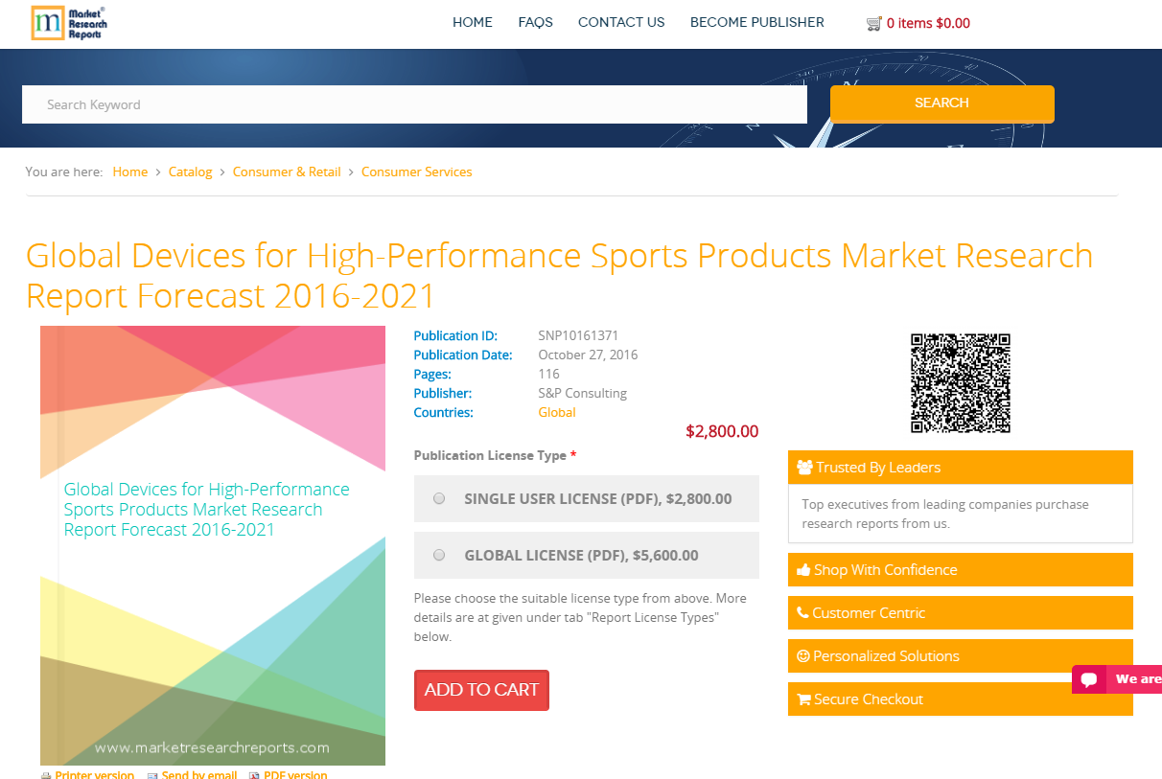The height and width of the screenshot is (779, 1162).
Task: Click the envelope icon for Send by email
Action: tap(152, 775)
